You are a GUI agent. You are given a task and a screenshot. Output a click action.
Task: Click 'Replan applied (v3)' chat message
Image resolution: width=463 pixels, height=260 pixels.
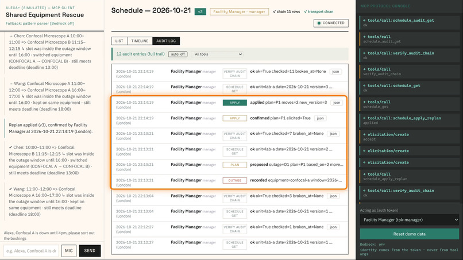tap(51, 128)
